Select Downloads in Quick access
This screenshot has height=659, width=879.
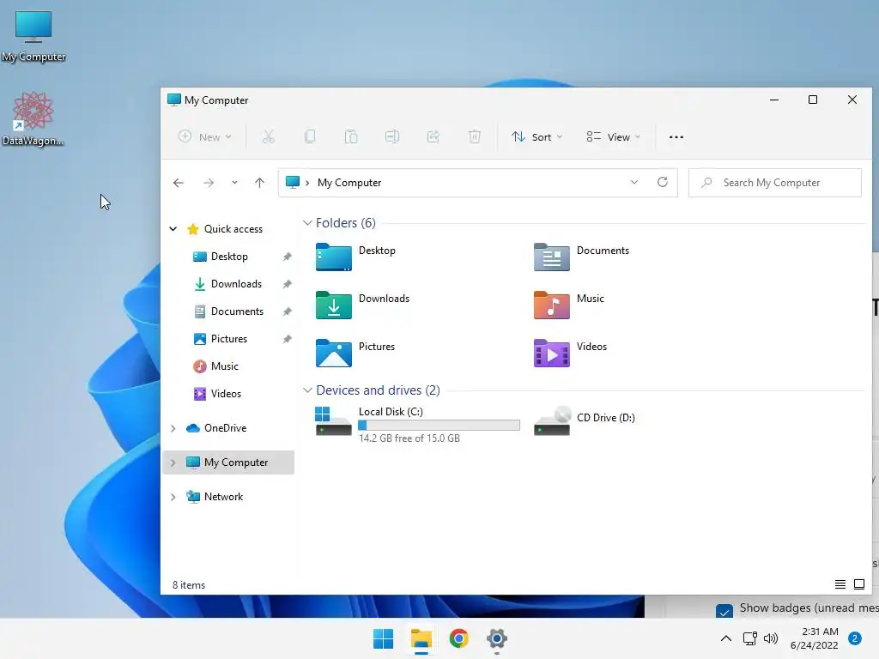point(236,284)
